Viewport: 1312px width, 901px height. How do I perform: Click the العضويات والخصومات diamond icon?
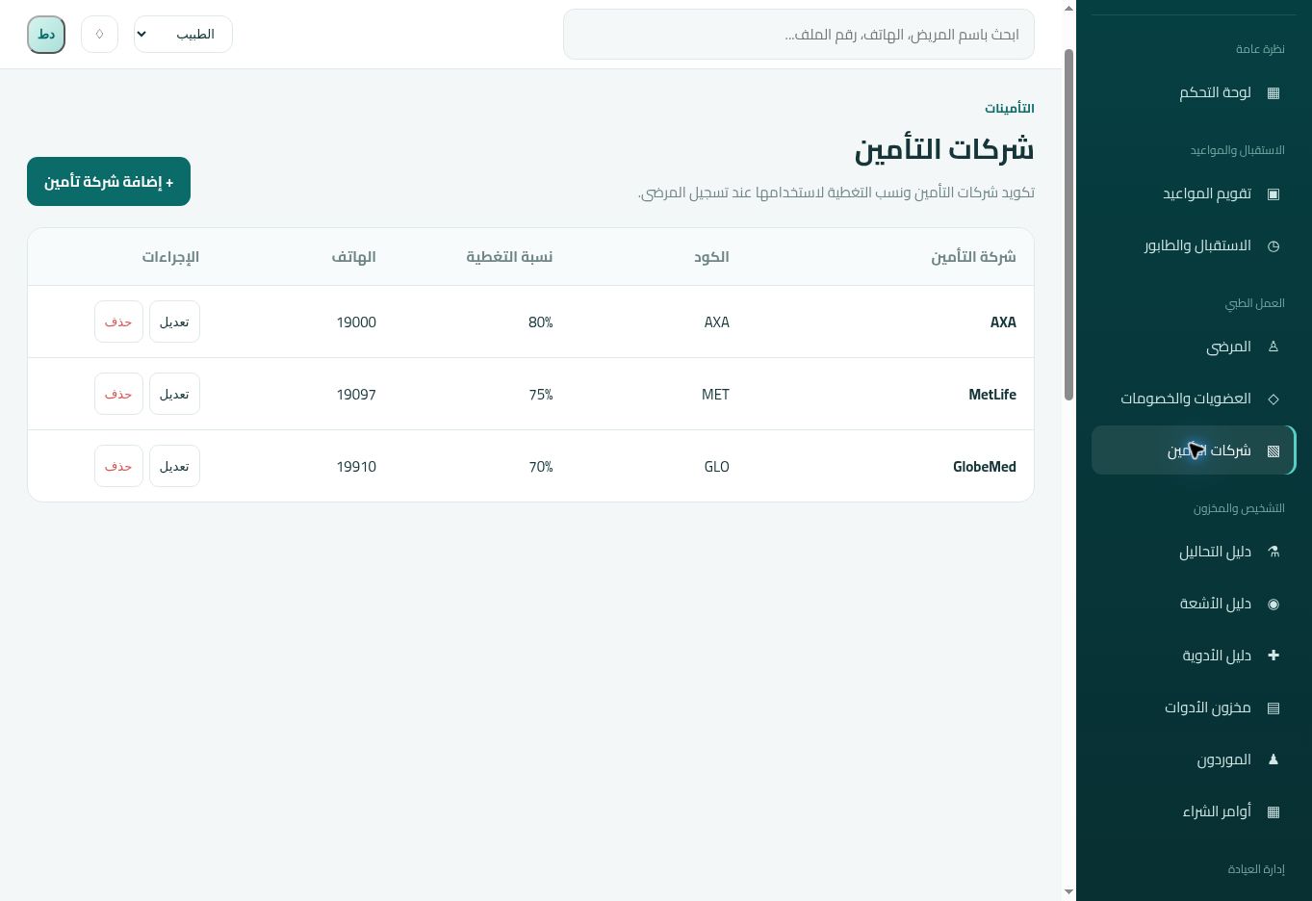[x=1273, y=399]
